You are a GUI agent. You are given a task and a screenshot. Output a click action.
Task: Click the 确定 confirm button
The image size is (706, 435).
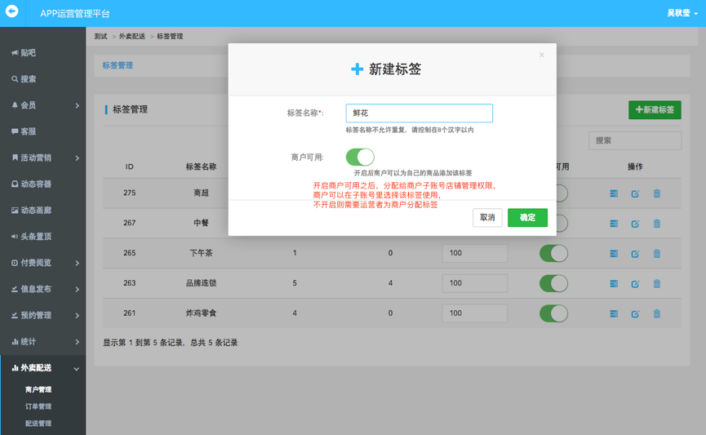coord(527,217)
